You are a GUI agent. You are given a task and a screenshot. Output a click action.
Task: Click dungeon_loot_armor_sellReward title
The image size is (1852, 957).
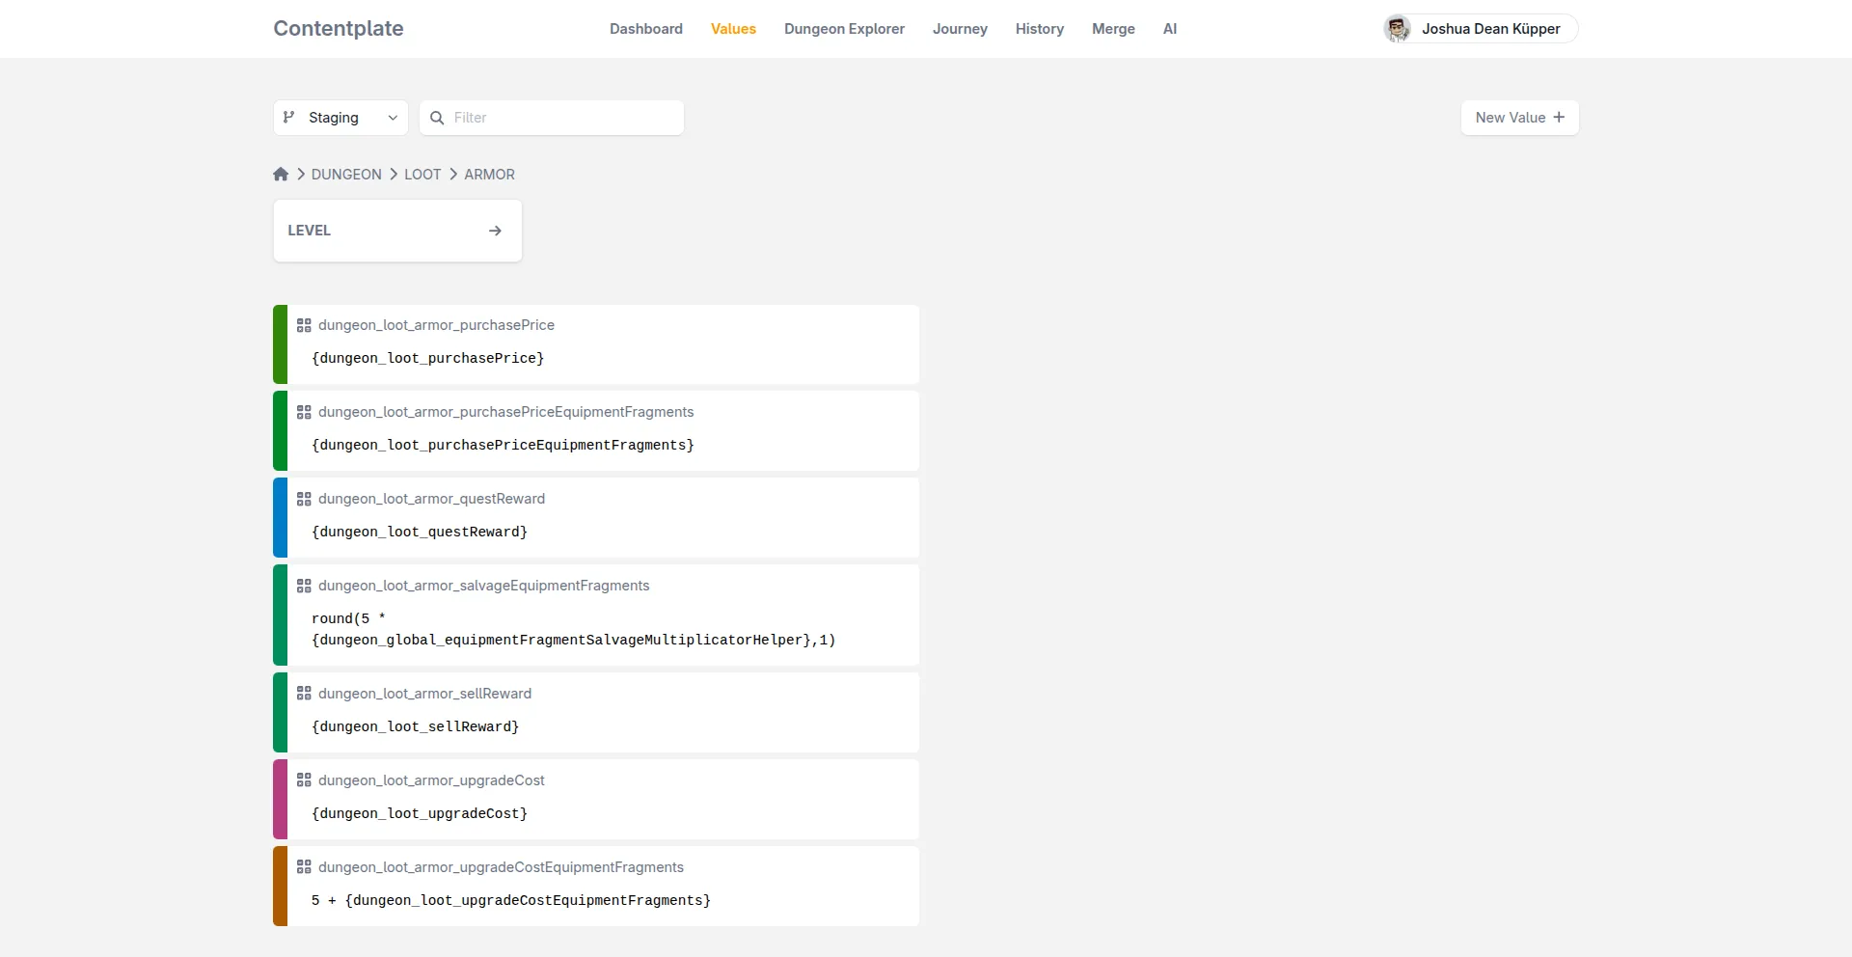point(424,694)
